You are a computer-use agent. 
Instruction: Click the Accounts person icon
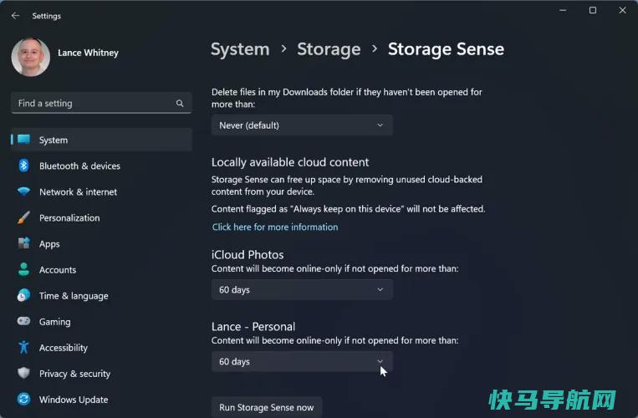click(x=24, y=269)
